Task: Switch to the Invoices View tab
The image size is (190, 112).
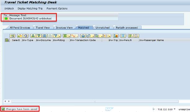Action: [64, 28]
